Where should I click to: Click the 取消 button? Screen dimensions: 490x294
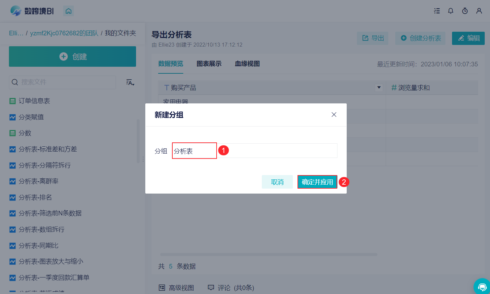click(277, 182)
